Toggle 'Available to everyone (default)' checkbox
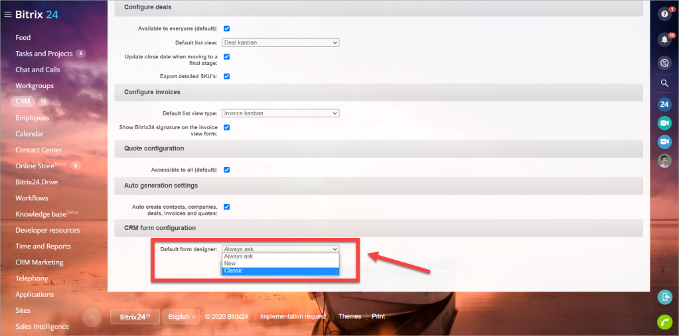This screenshot has width=679, height=336. pyautogui.click(x=226, y=28)
